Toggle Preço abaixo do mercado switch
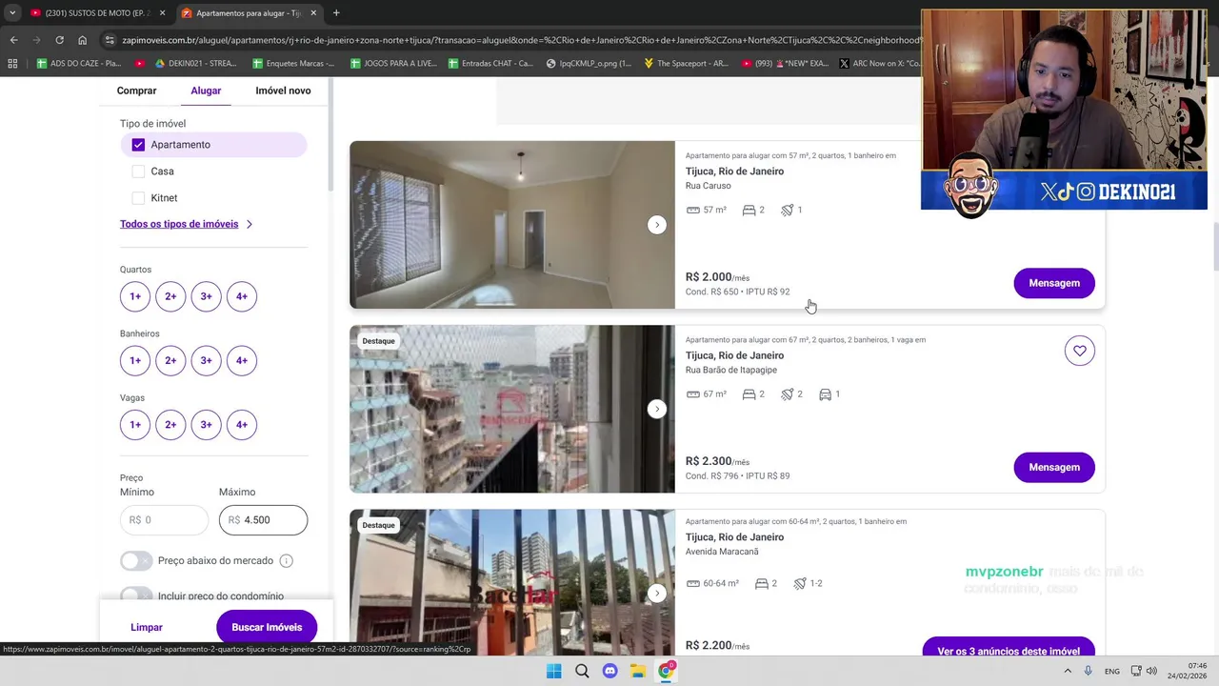This screenshot has height=686, width=1219. coord(136,561)
